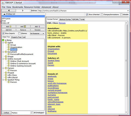Click the Lookup text field containing Matteo

tap(21, 113)
